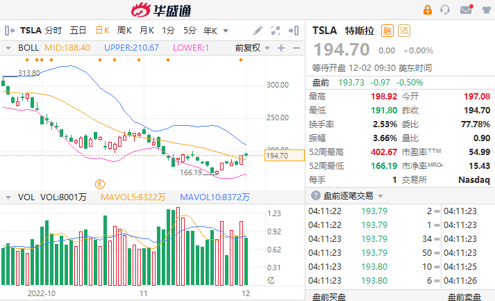
Task: Click the 194.70 price tag on axis
Action: 284,156
